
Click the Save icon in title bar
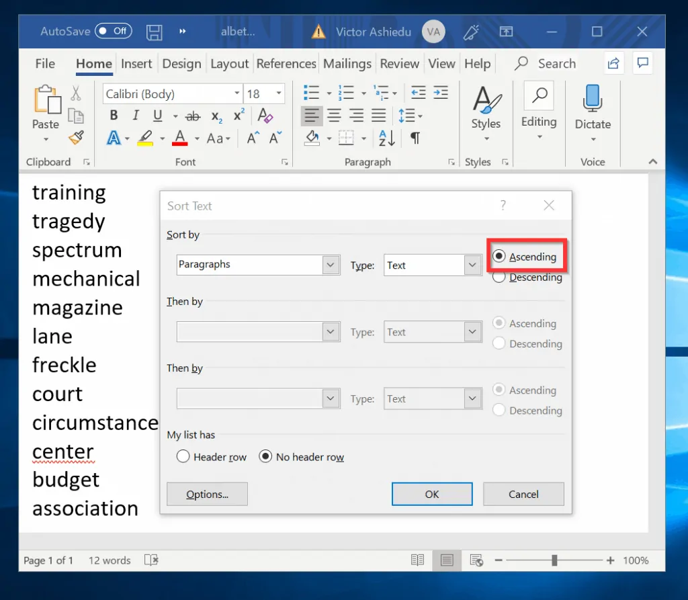pos(154,32)
